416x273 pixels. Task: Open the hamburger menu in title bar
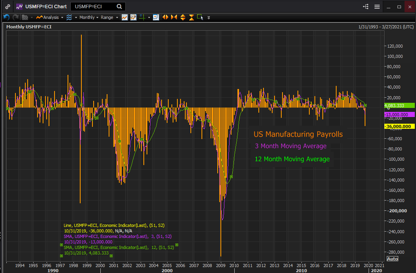377,7
